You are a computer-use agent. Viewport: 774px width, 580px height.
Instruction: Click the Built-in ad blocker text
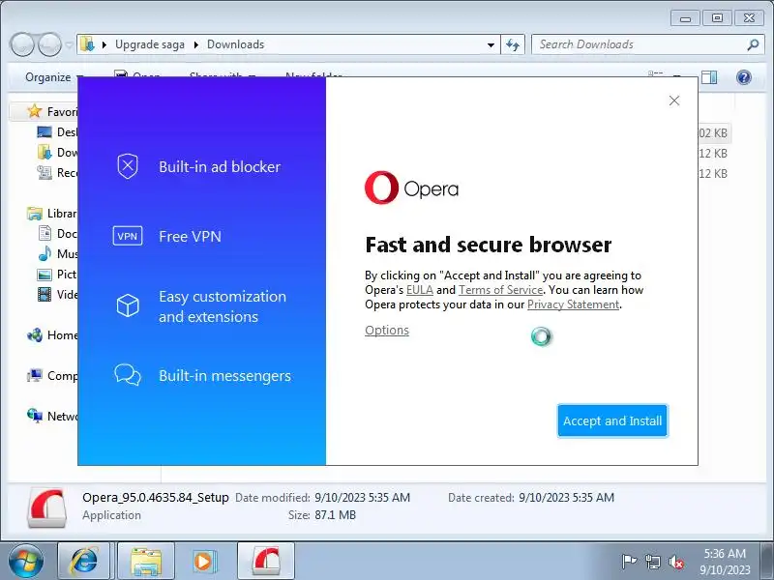tap(220, 166)
